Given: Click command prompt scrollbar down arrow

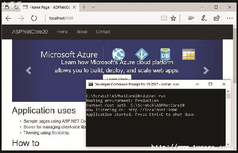Looking at the screenshot, I should click(228, 144).
